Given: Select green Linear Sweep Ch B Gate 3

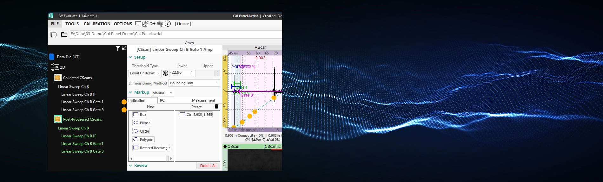Looking at the screenshot, I should coord(82,151).
